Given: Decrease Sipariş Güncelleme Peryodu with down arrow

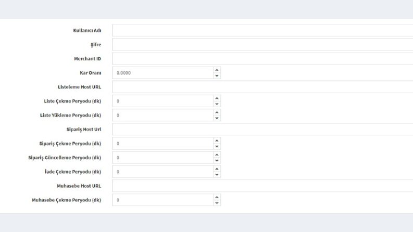Looking at the screenshot, I should pyautogui.click(x=217, y=160).
